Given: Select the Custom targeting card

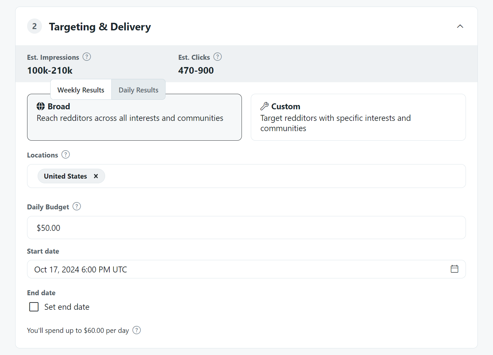Looking at the screenshot, I should [x=358, y=117].
